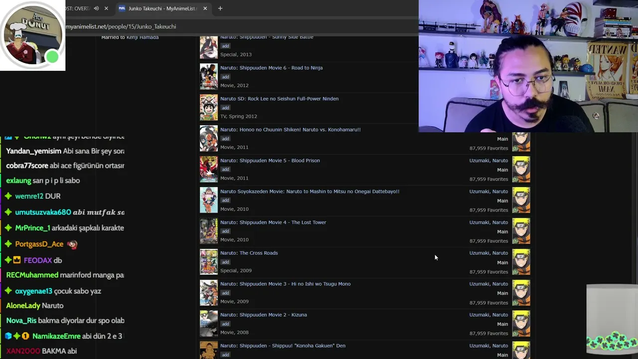The height and width of the screenshot is (359, 638).
Task: Open Shippuuden Movie 3 - Hi no Ishi wo Tsugu Mono
Action: [x=285, y=284]
